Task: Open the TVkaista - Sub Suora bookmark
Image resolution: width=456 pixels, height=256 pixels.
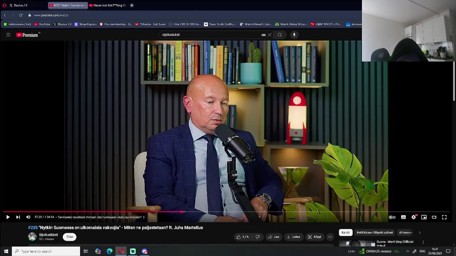Action: point(150,24)
